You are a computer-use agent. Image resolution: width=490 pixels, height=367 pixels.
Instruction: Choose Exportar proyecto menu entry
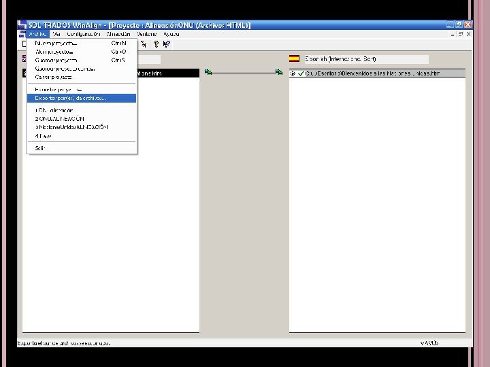point(82,90)
